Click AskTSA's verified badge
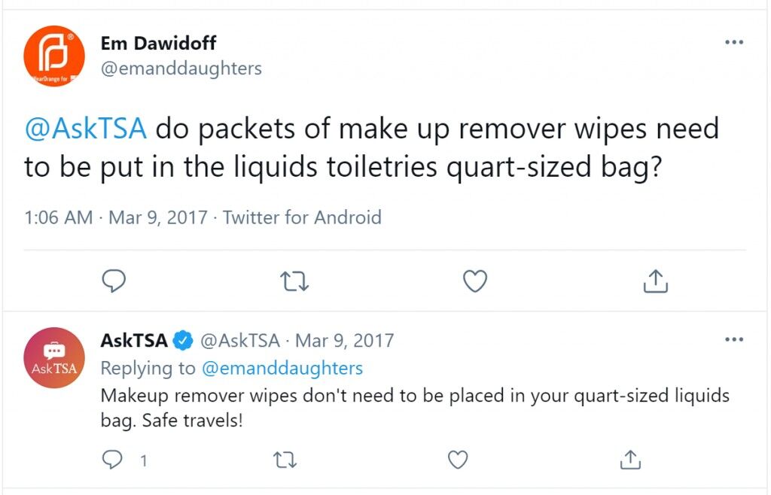Viewport: 771px width, 495px height. tap(183, 340)
